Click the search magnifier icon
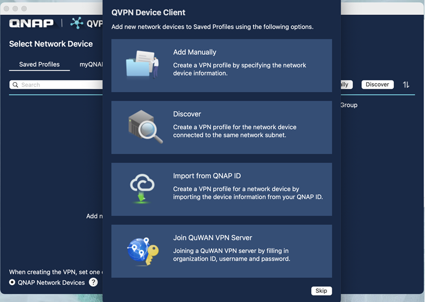Image resolution: width=425 pixels, height=302 pixels. coord(15,85)
